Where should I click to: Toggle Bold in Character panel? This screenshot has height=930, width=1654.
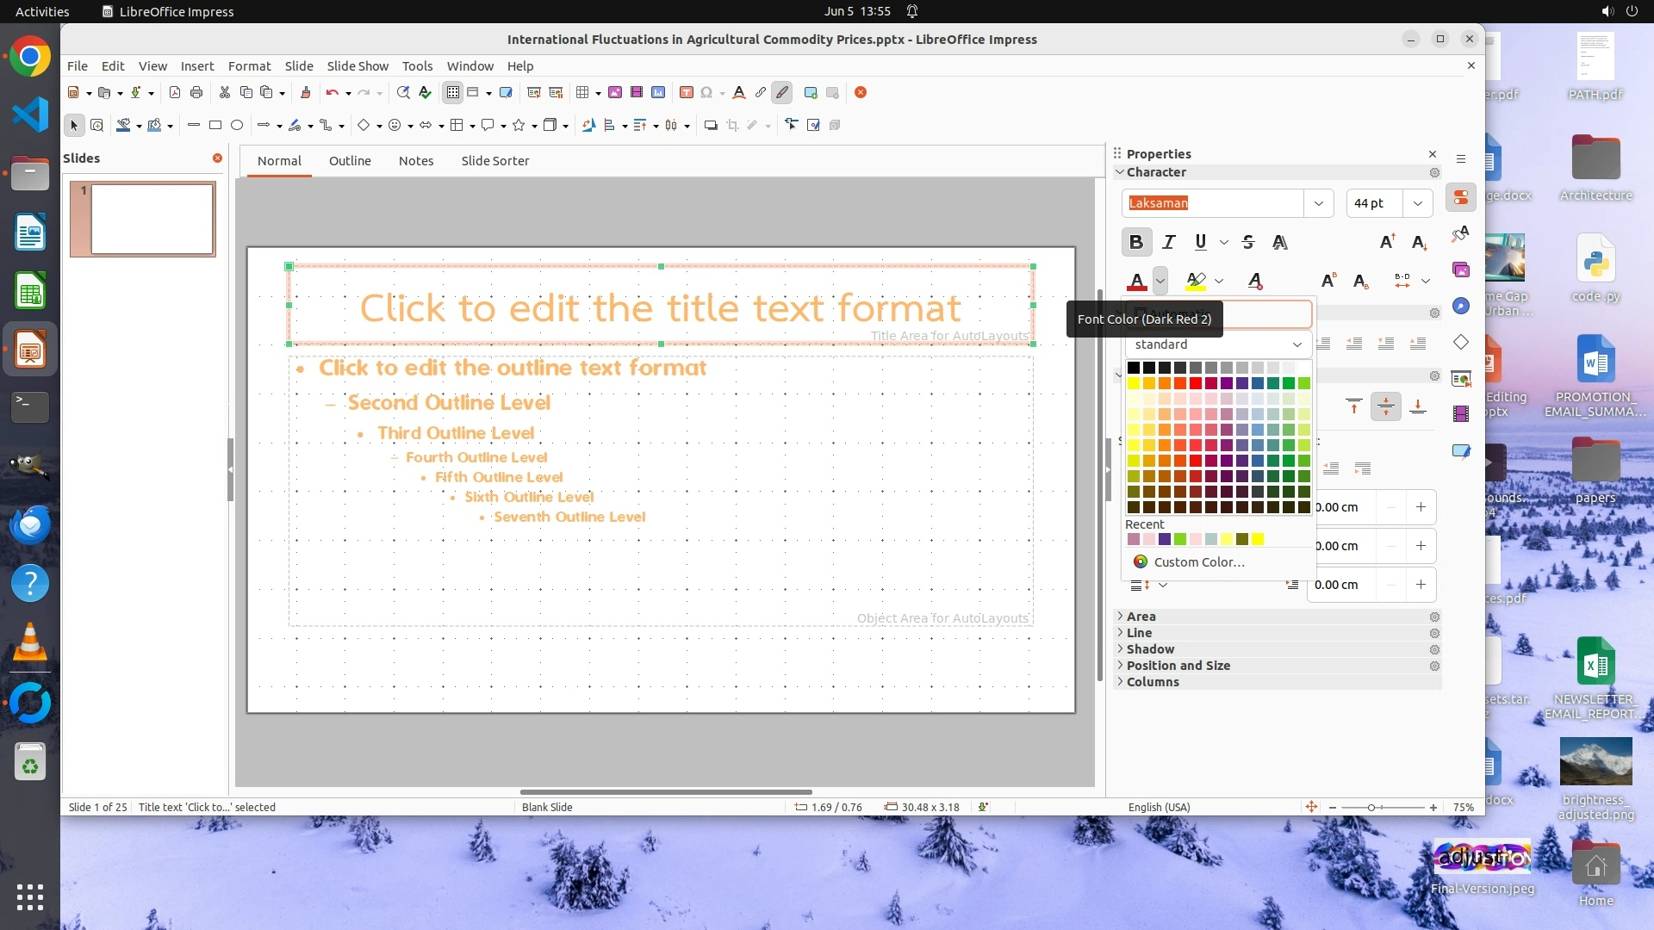[x=1136, y=243]
